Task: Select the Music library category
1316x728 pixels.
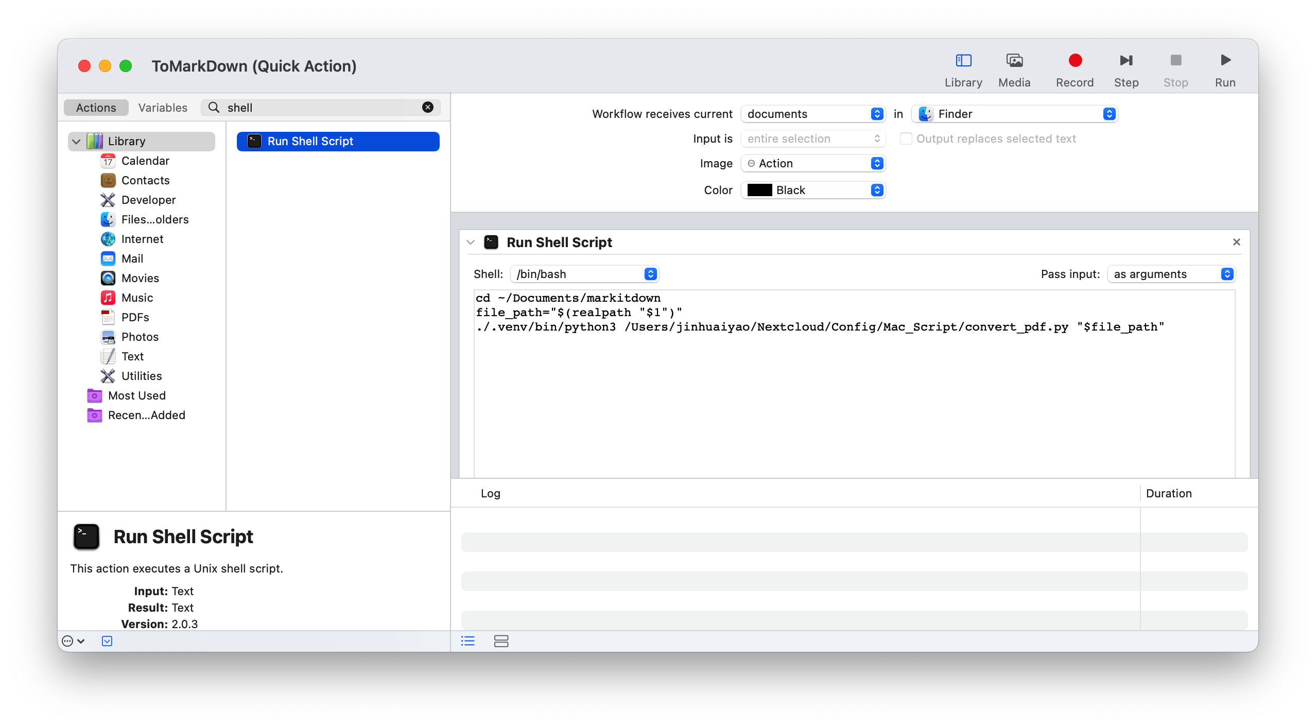Action: point(137,298)
